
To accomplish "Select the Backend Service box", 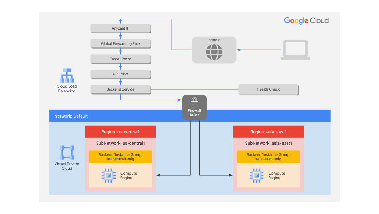I will point(121,89).
